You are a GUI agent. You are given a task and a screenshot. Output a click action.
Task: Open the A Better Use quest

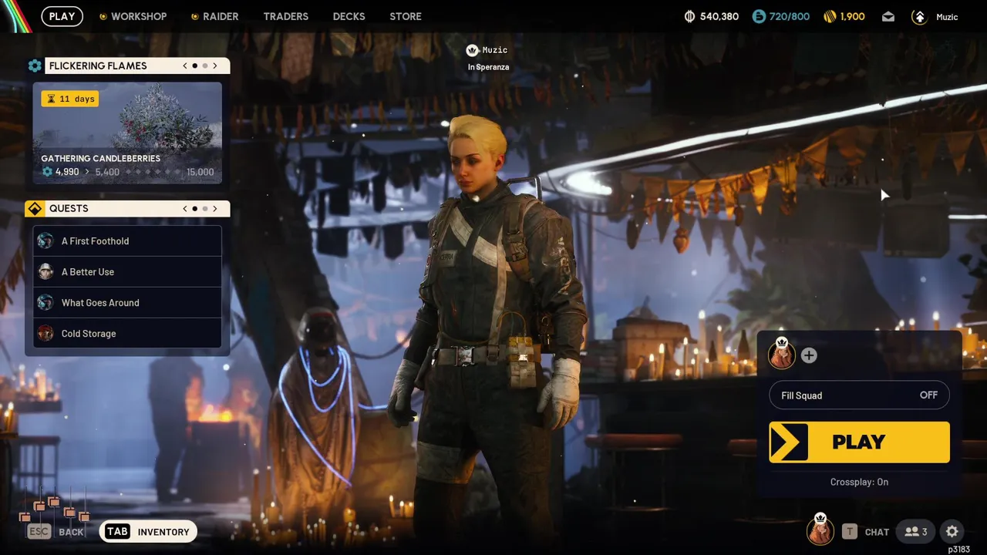tap(127, 271)
